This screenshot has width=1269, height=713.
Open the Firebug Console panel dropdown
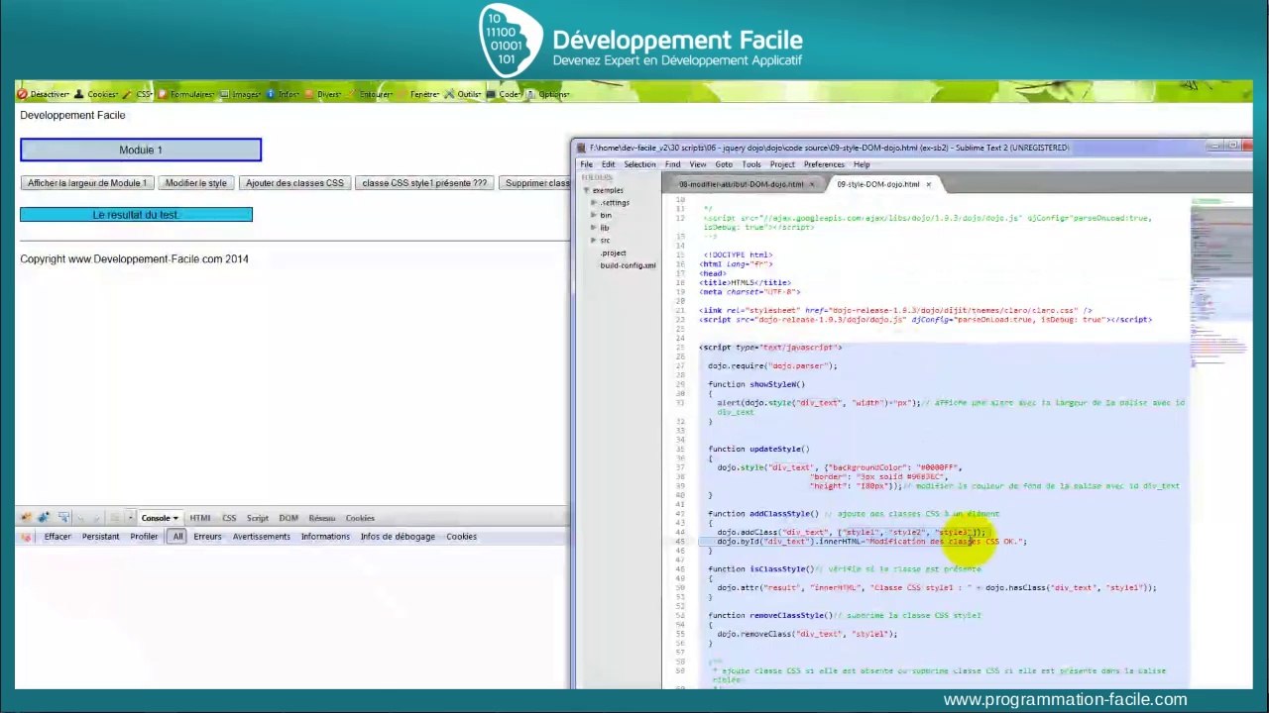click(x=160, y=518)
